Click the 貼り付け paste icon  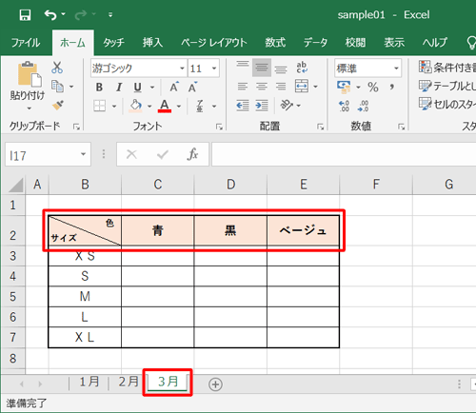tap(30, 74)
